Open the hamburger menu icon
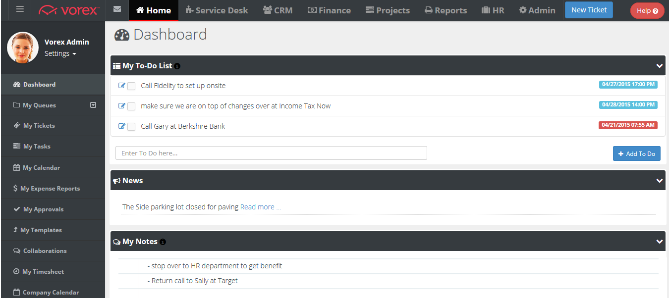The height and width of the screenshot is (298, 669). click(x=20, y=9)
